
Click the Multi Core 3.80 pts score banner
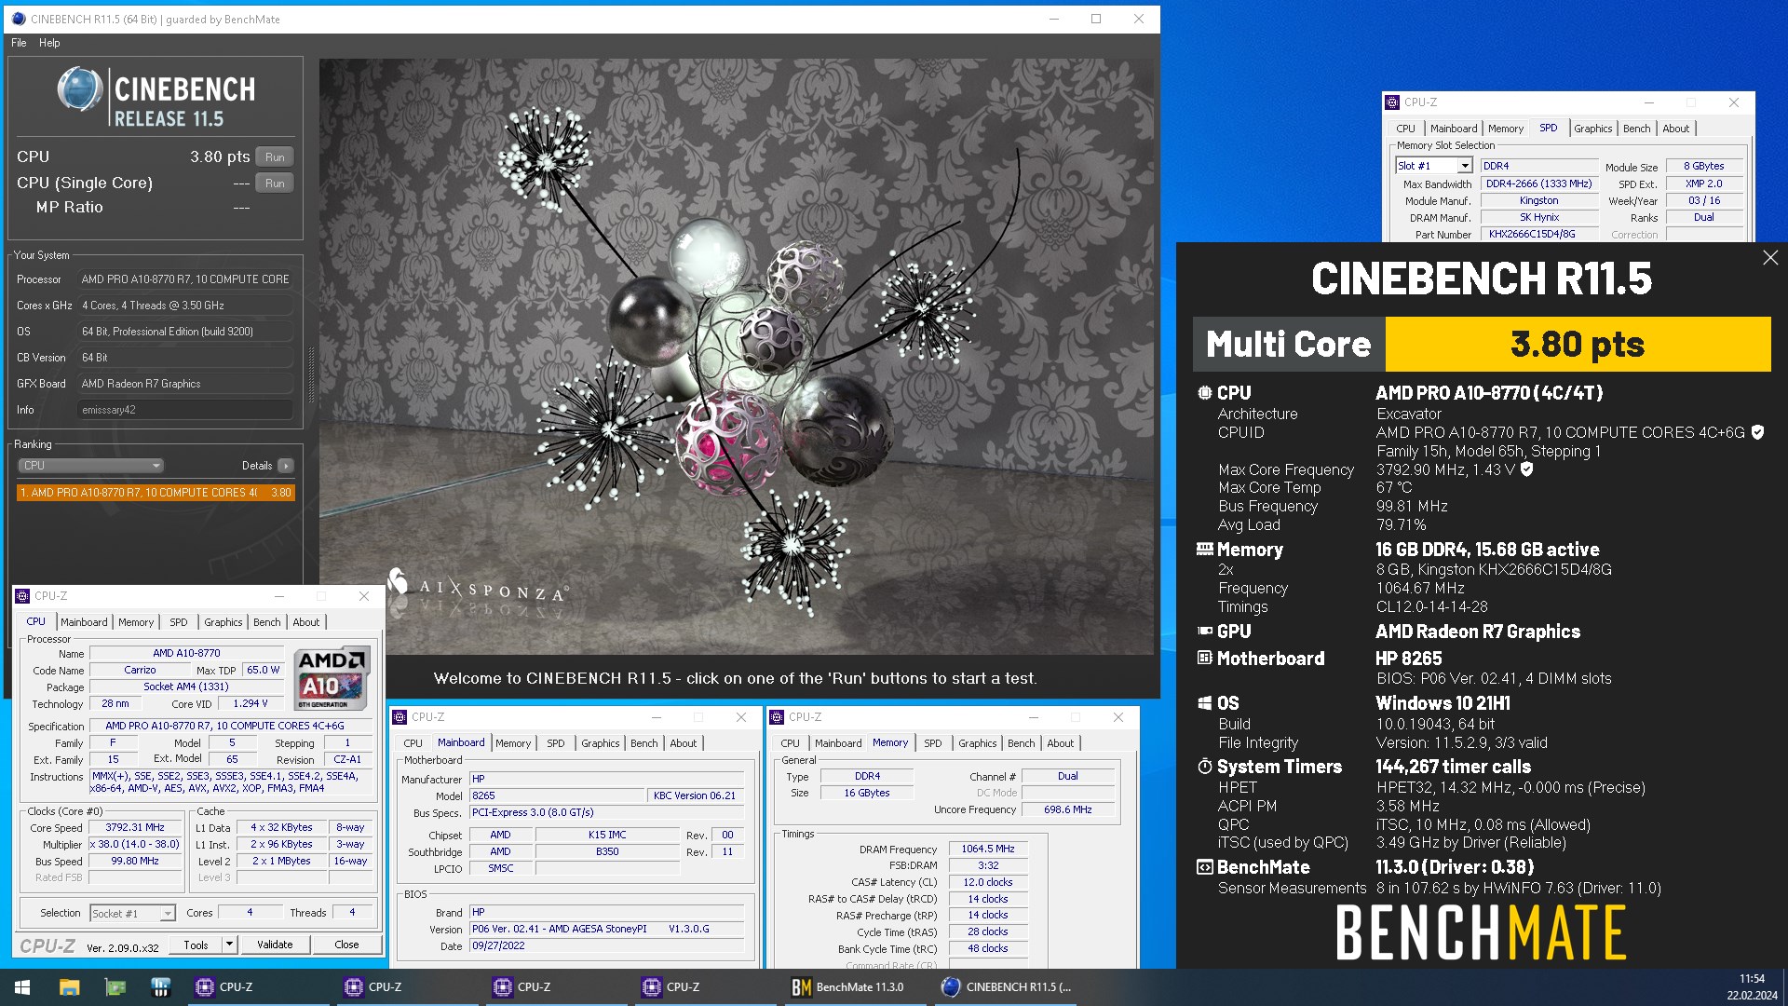click(x=1482, y=345)
